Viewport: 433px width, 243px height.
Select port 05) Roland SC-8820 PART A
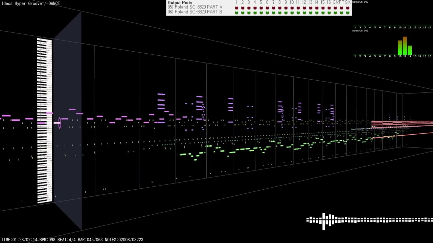click(195, 7)
